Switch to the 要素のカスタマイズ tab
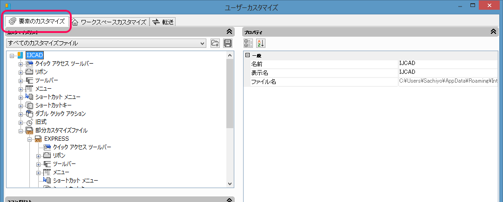503x202 pixels. (38, 21)
